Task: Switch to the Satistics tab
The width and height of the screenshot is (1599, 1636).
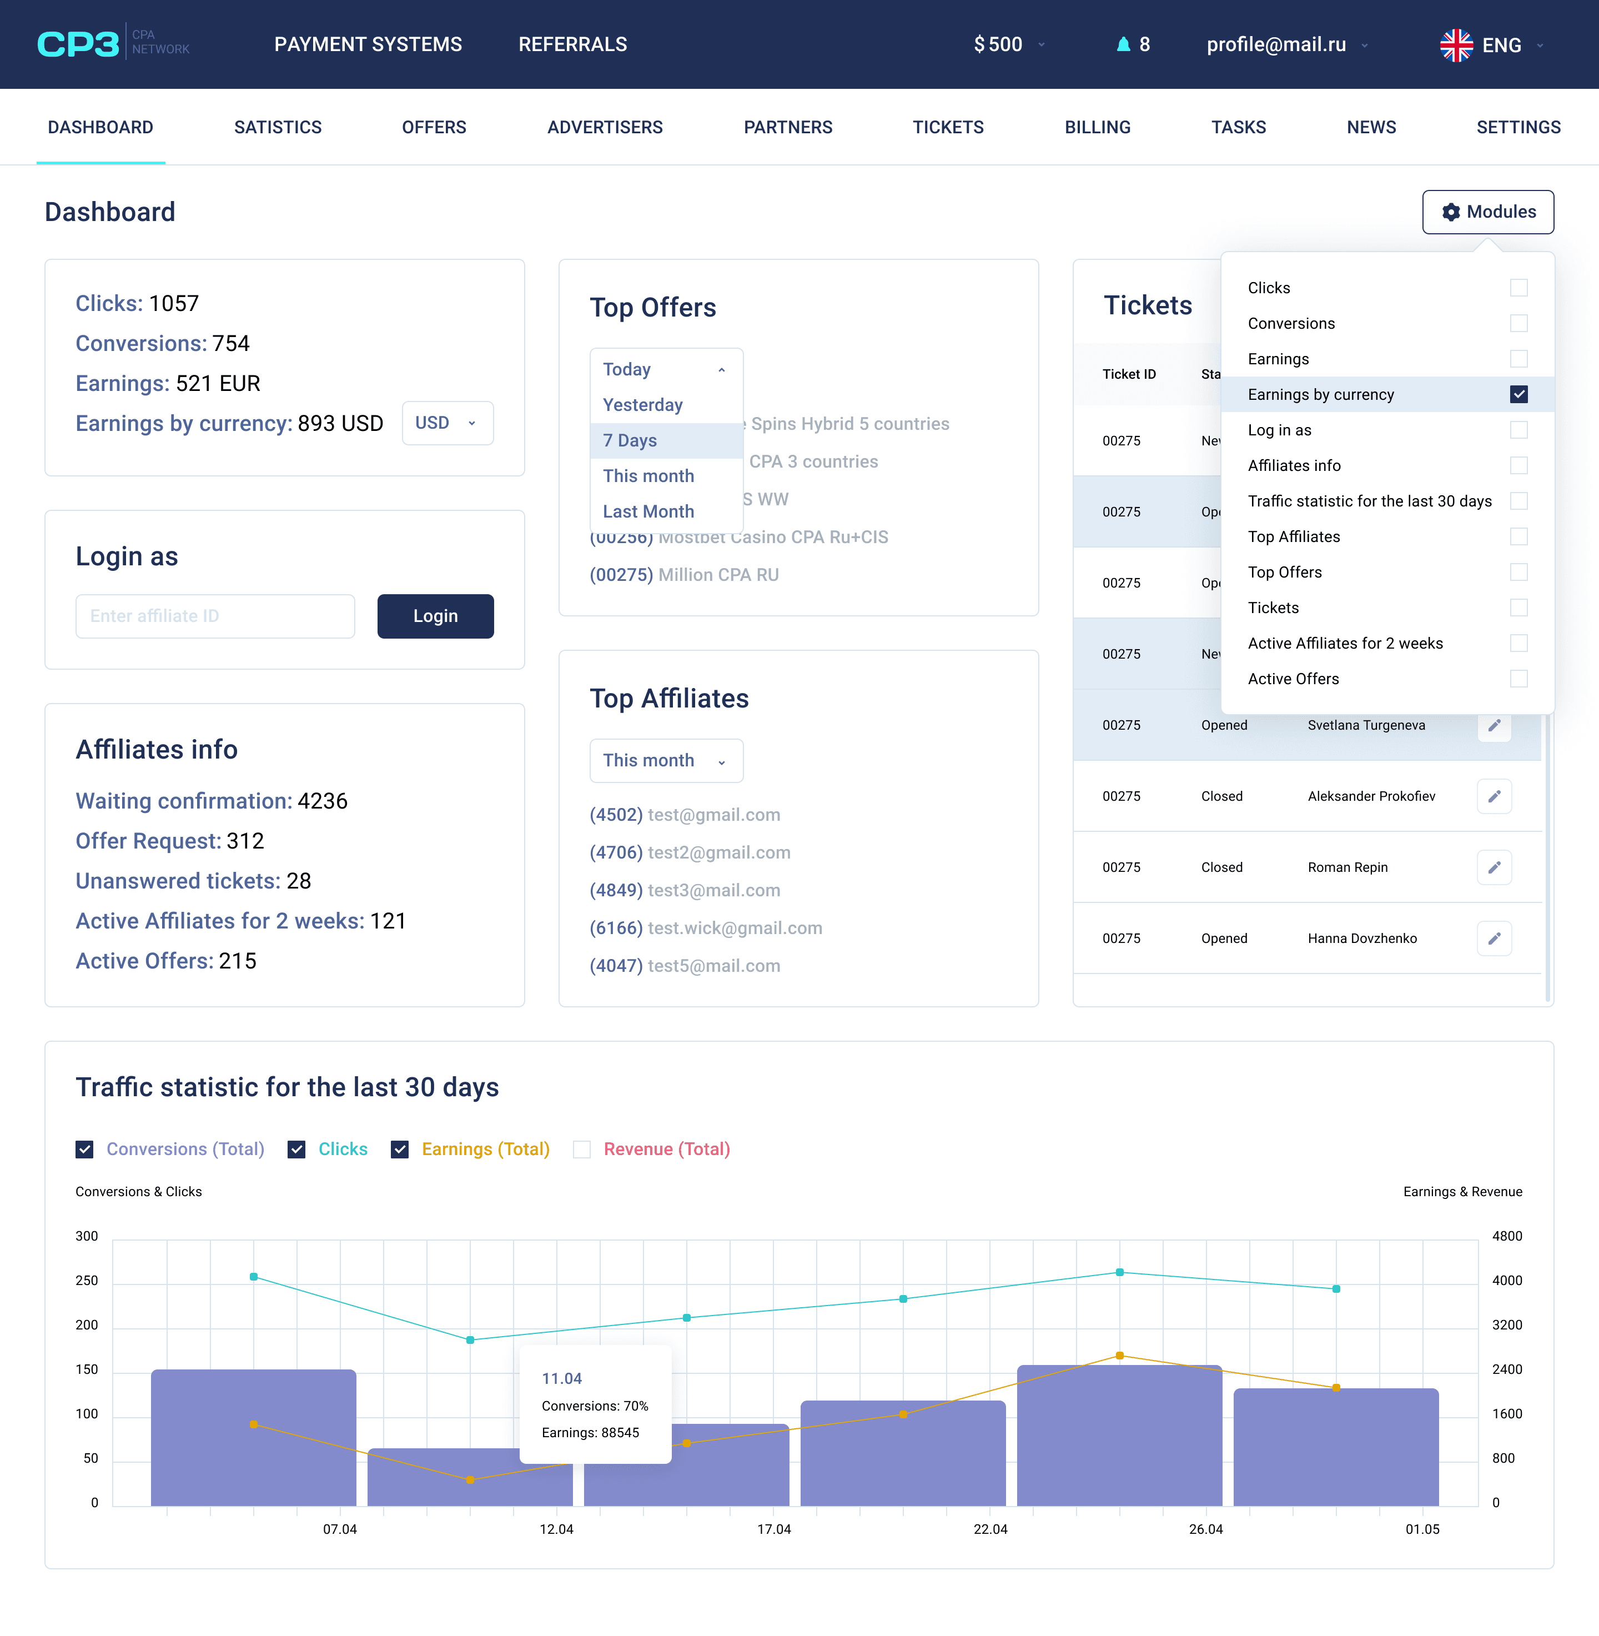Action: point(278,128)
